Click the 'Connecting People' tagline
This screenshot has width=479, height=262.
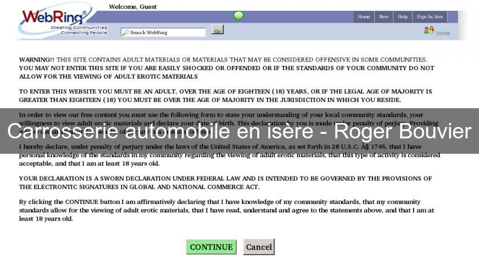[x=84, y=32]
